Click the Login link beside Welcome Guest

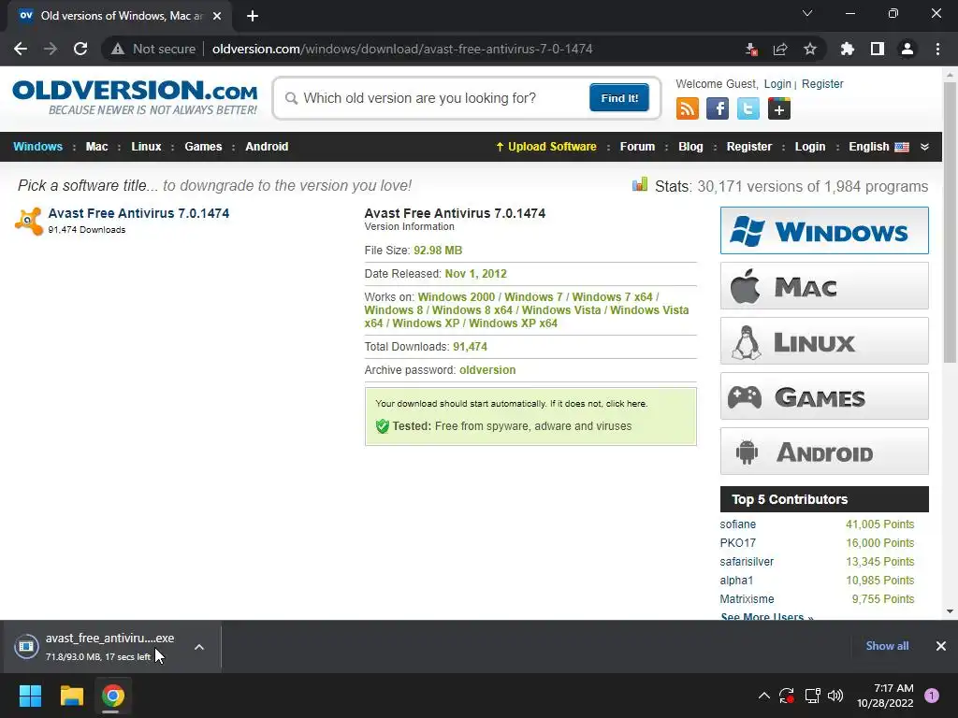[x=777, y=83]
